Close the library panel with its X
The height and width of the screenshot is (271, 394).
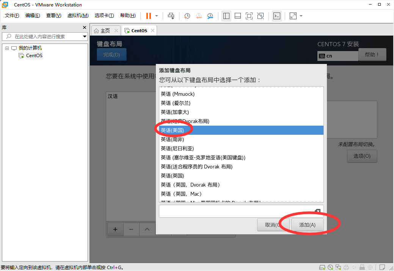85,28
